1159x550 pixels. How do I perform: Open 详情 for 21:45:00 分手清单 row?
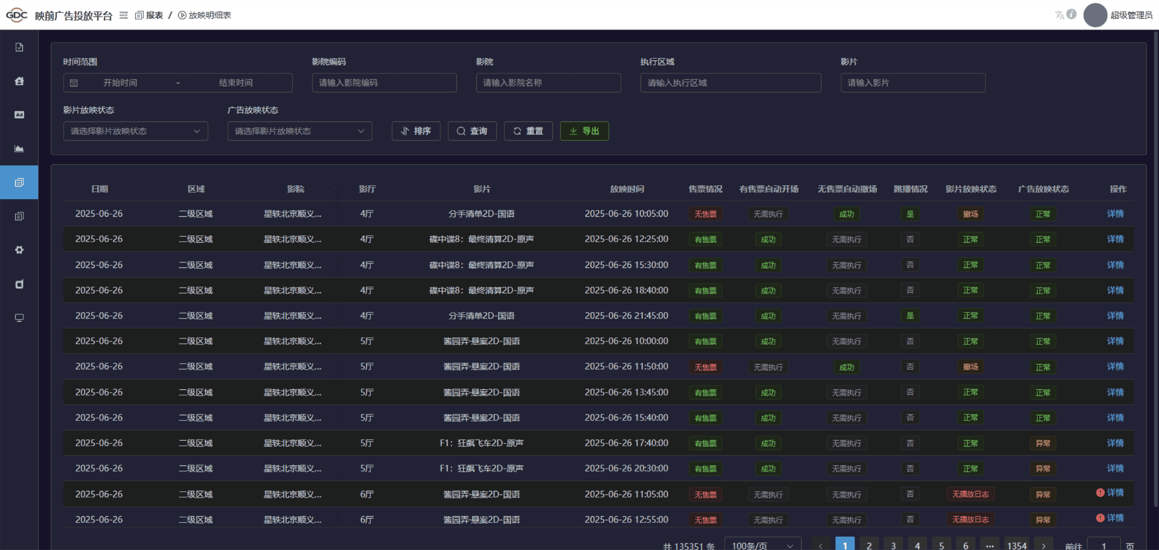point(1115,316)
